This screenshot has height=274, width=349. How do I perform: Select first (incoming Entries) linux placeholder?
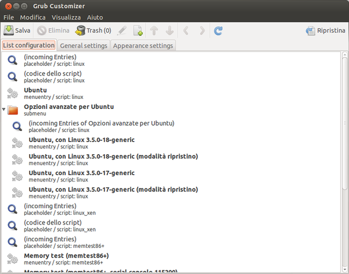[x=171, y=60]
